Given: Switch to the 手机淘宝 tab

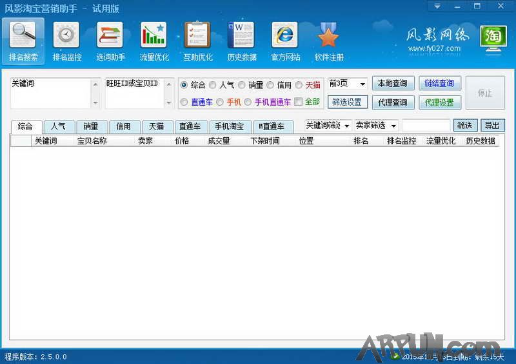Looking at the screenshot, I should (x=230, y=127).
